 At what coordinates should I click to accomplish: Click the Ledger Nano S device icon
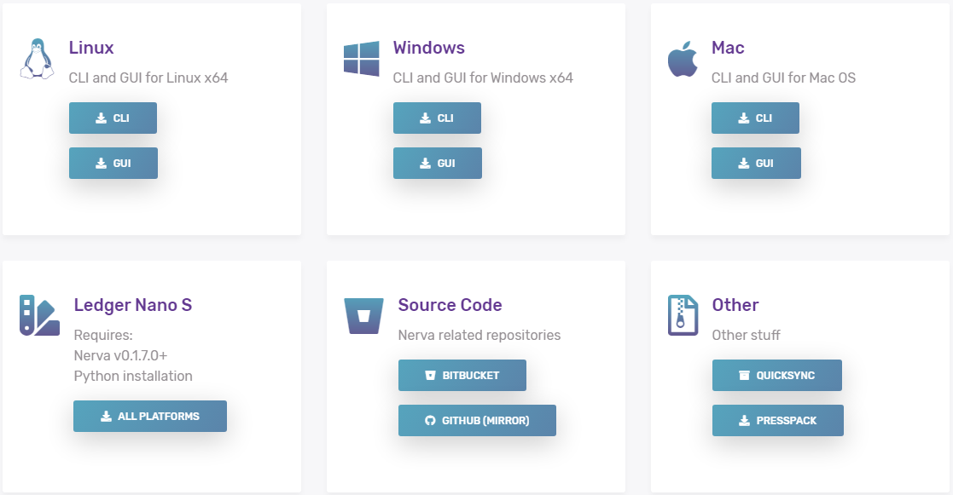(39, 315)
